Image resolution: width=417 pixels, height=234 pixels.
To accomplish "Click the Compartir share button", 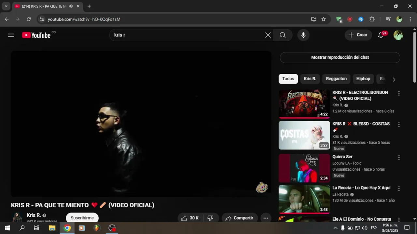I will (x=240, y=218).
